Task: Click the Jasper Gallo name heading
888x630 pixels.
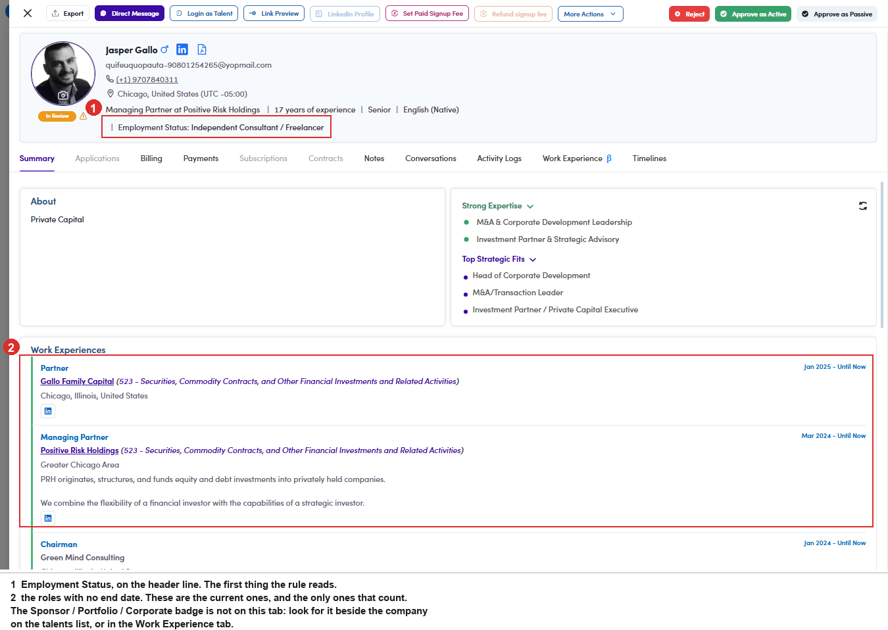Action: point(132,50)
